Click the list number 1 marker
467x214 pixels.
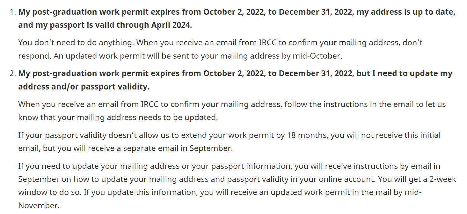12,12
